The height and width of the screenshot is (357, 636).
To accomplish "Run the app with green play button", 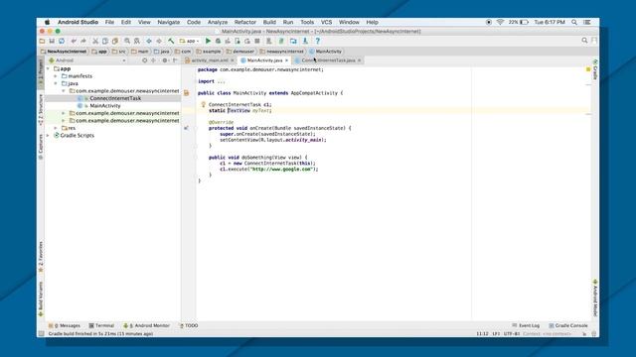I will coord(208,41).
